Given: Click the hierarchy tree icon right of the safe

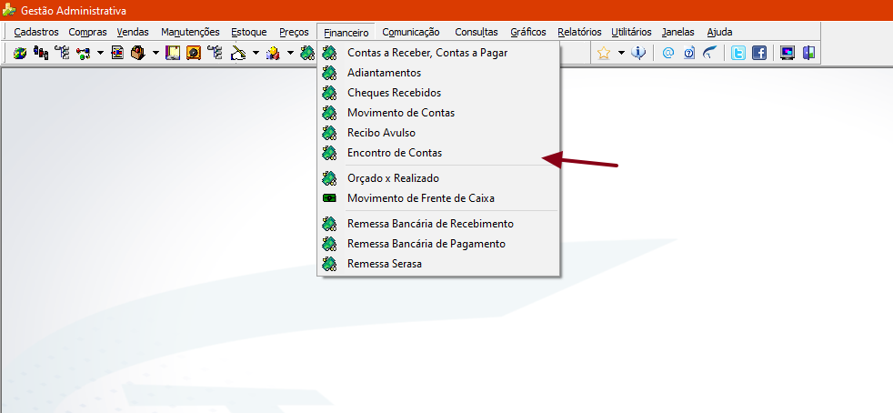Looking at the screenshot, I should click(x=215, y=53).
